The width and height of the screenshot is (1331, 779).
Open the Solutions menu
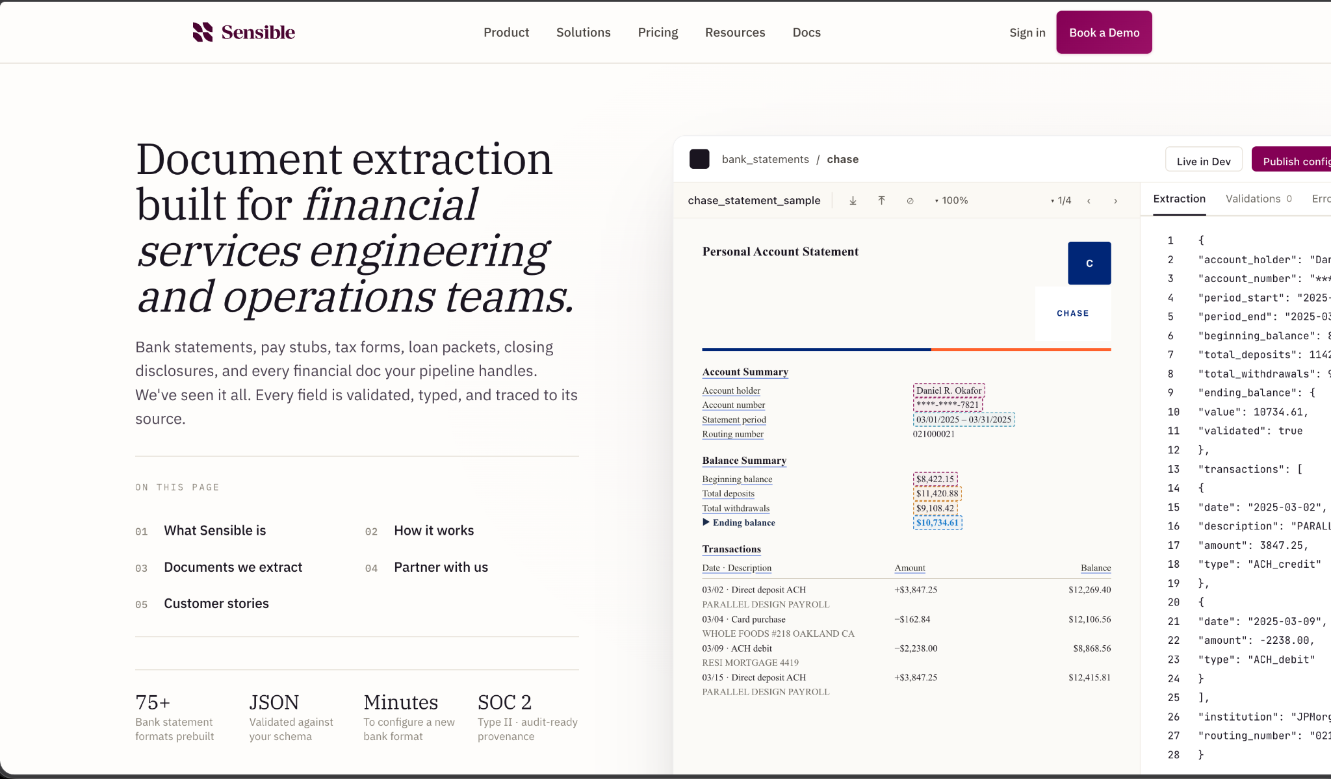point(584,32)
